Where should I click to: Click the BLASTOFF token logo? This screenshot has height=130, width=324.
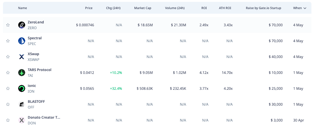coord(22,104)
